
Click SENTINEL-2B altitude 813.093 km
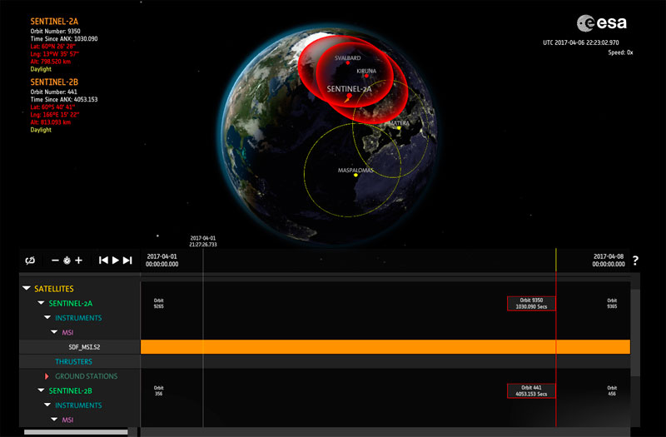point(51,122)
